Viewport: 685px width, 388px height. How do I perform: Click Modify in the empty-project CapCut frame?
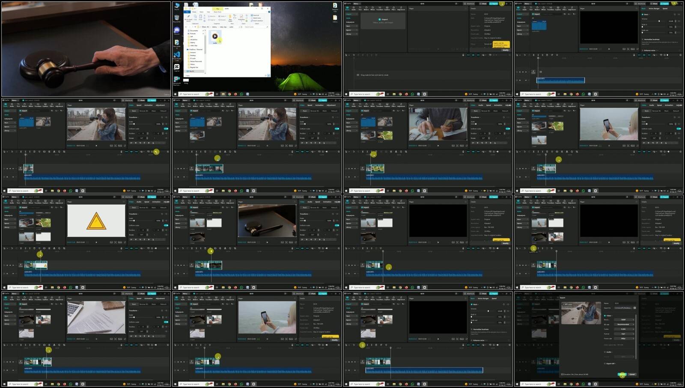(x=506, y=50)
